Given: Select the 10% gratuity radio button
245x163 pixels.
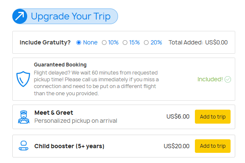Looking at the screenshot, I should click(104, 42).
